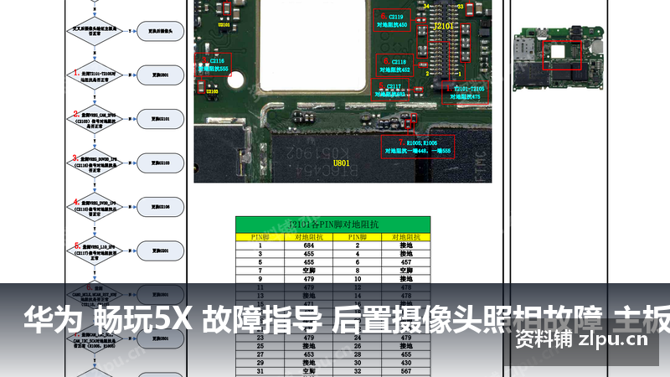Click the first yellow PIN脚 column header
670x377 pixels.
click(x=260, y=237)
